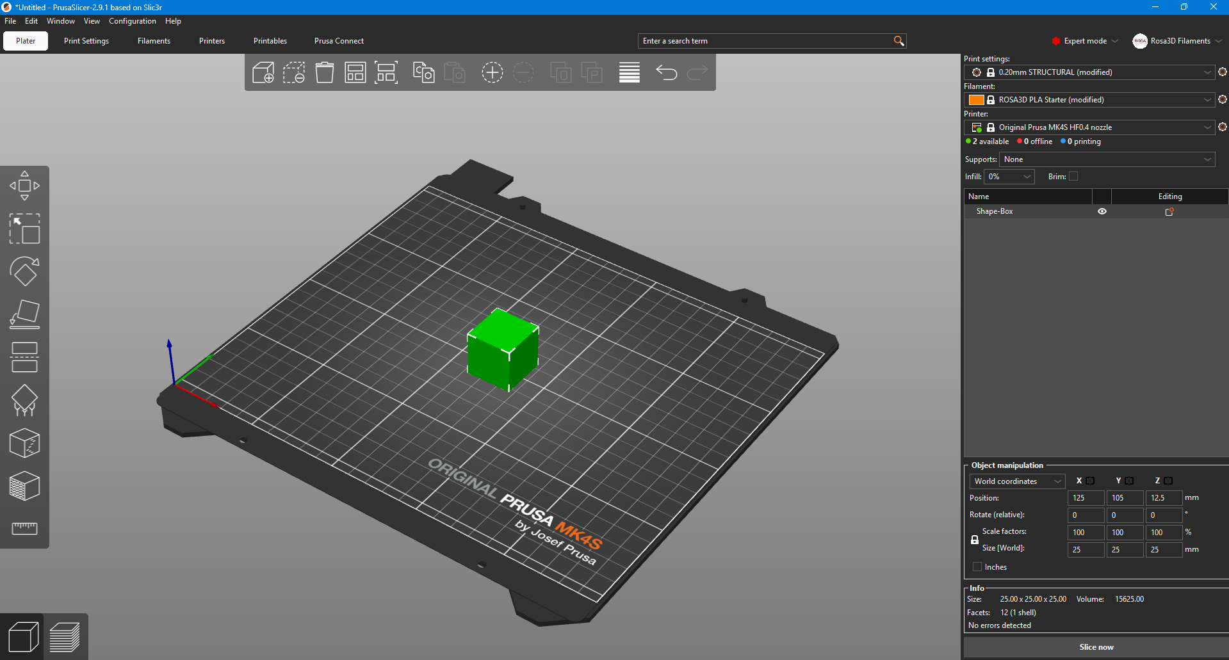The image size is (1229, 660).
Task: Click the Shape-Box editing icon
Action: (x=1169, y=211)
